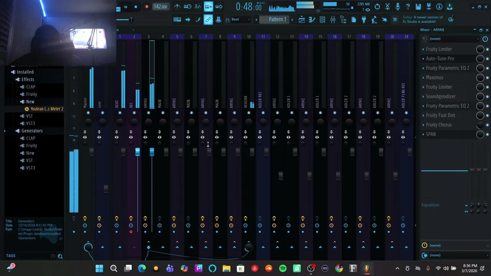This screenshot has width=491, height=276.
Task: Click the clock latency icon beside input
Action: [485, 39]
